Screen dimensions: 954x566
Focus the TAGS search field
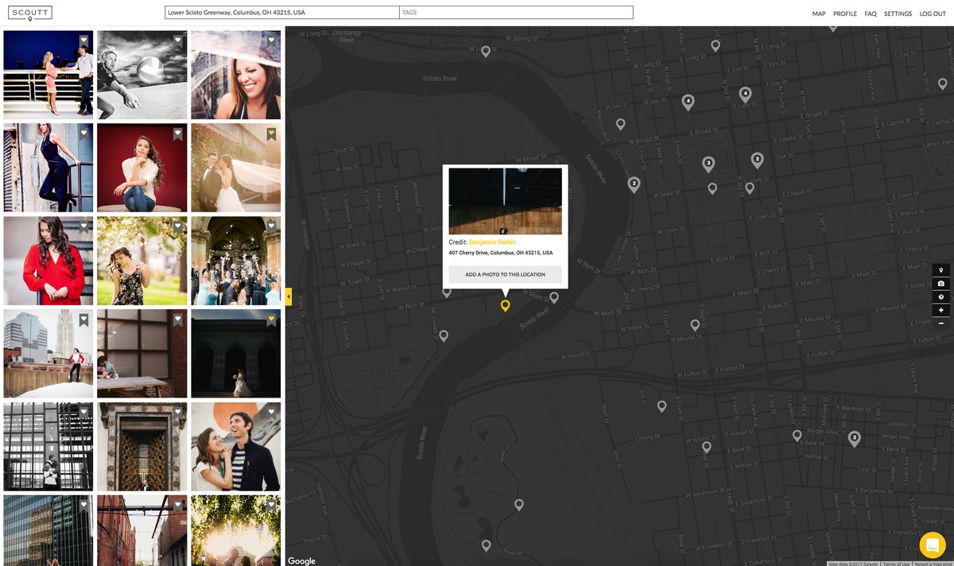click(x=516, y=13)
